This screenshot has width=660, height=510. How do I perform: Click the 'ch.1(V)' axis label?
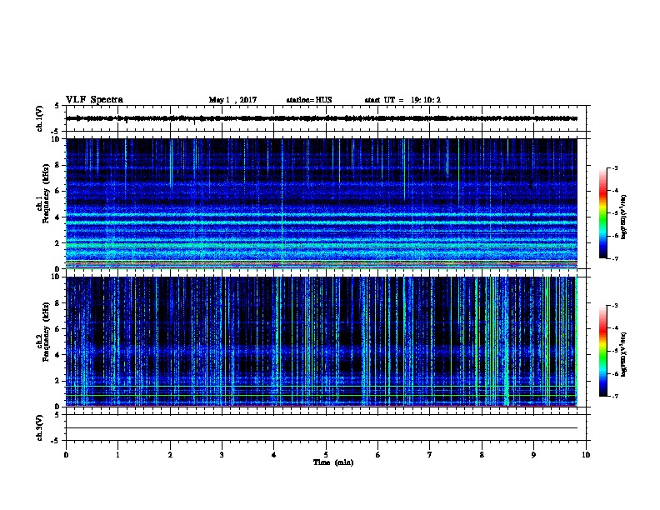tap(39, 118)
